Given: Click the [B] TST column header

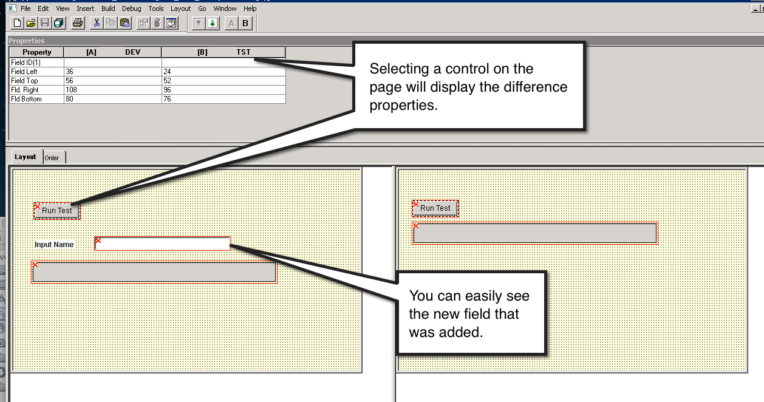Looking at the screenshot, I should pos(223,52).
